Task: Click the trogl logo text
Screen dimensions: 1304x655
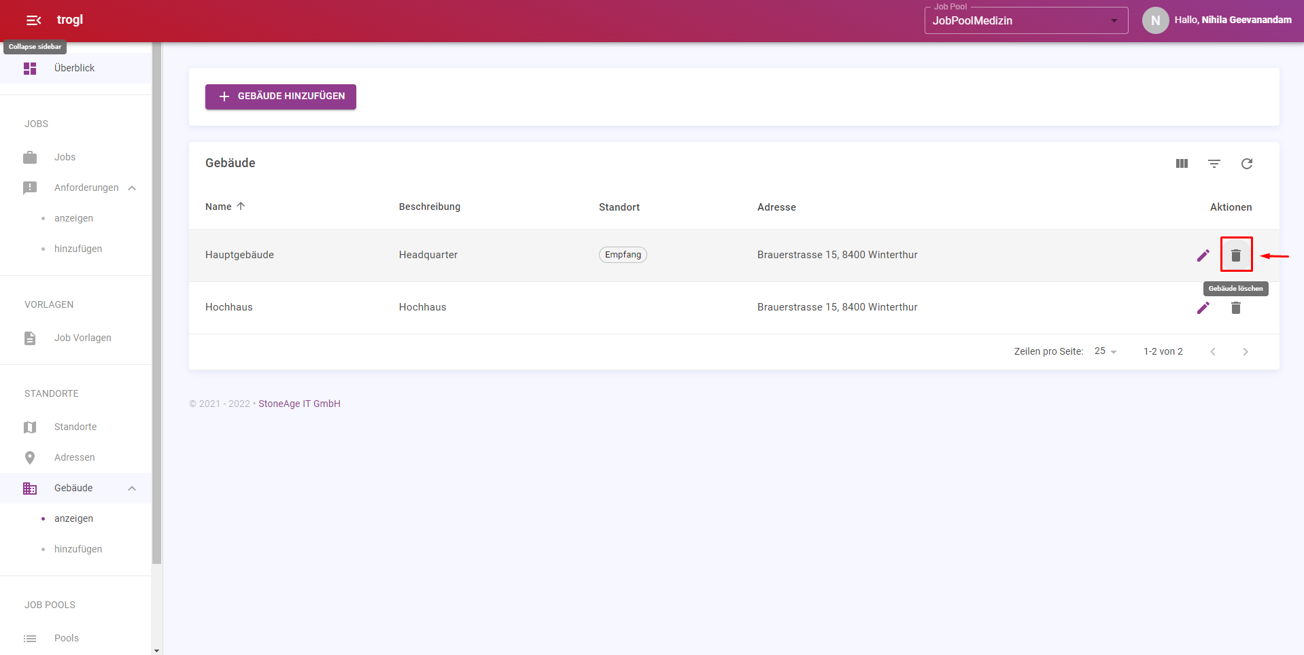Action: tap(70, 20)
